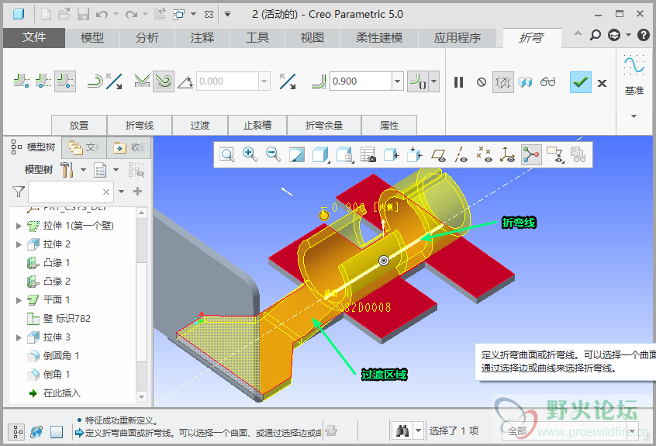Toggle coordinate system display icon
Image resolution: width=656 pixels, height=446 pixels.
(507, 155)
